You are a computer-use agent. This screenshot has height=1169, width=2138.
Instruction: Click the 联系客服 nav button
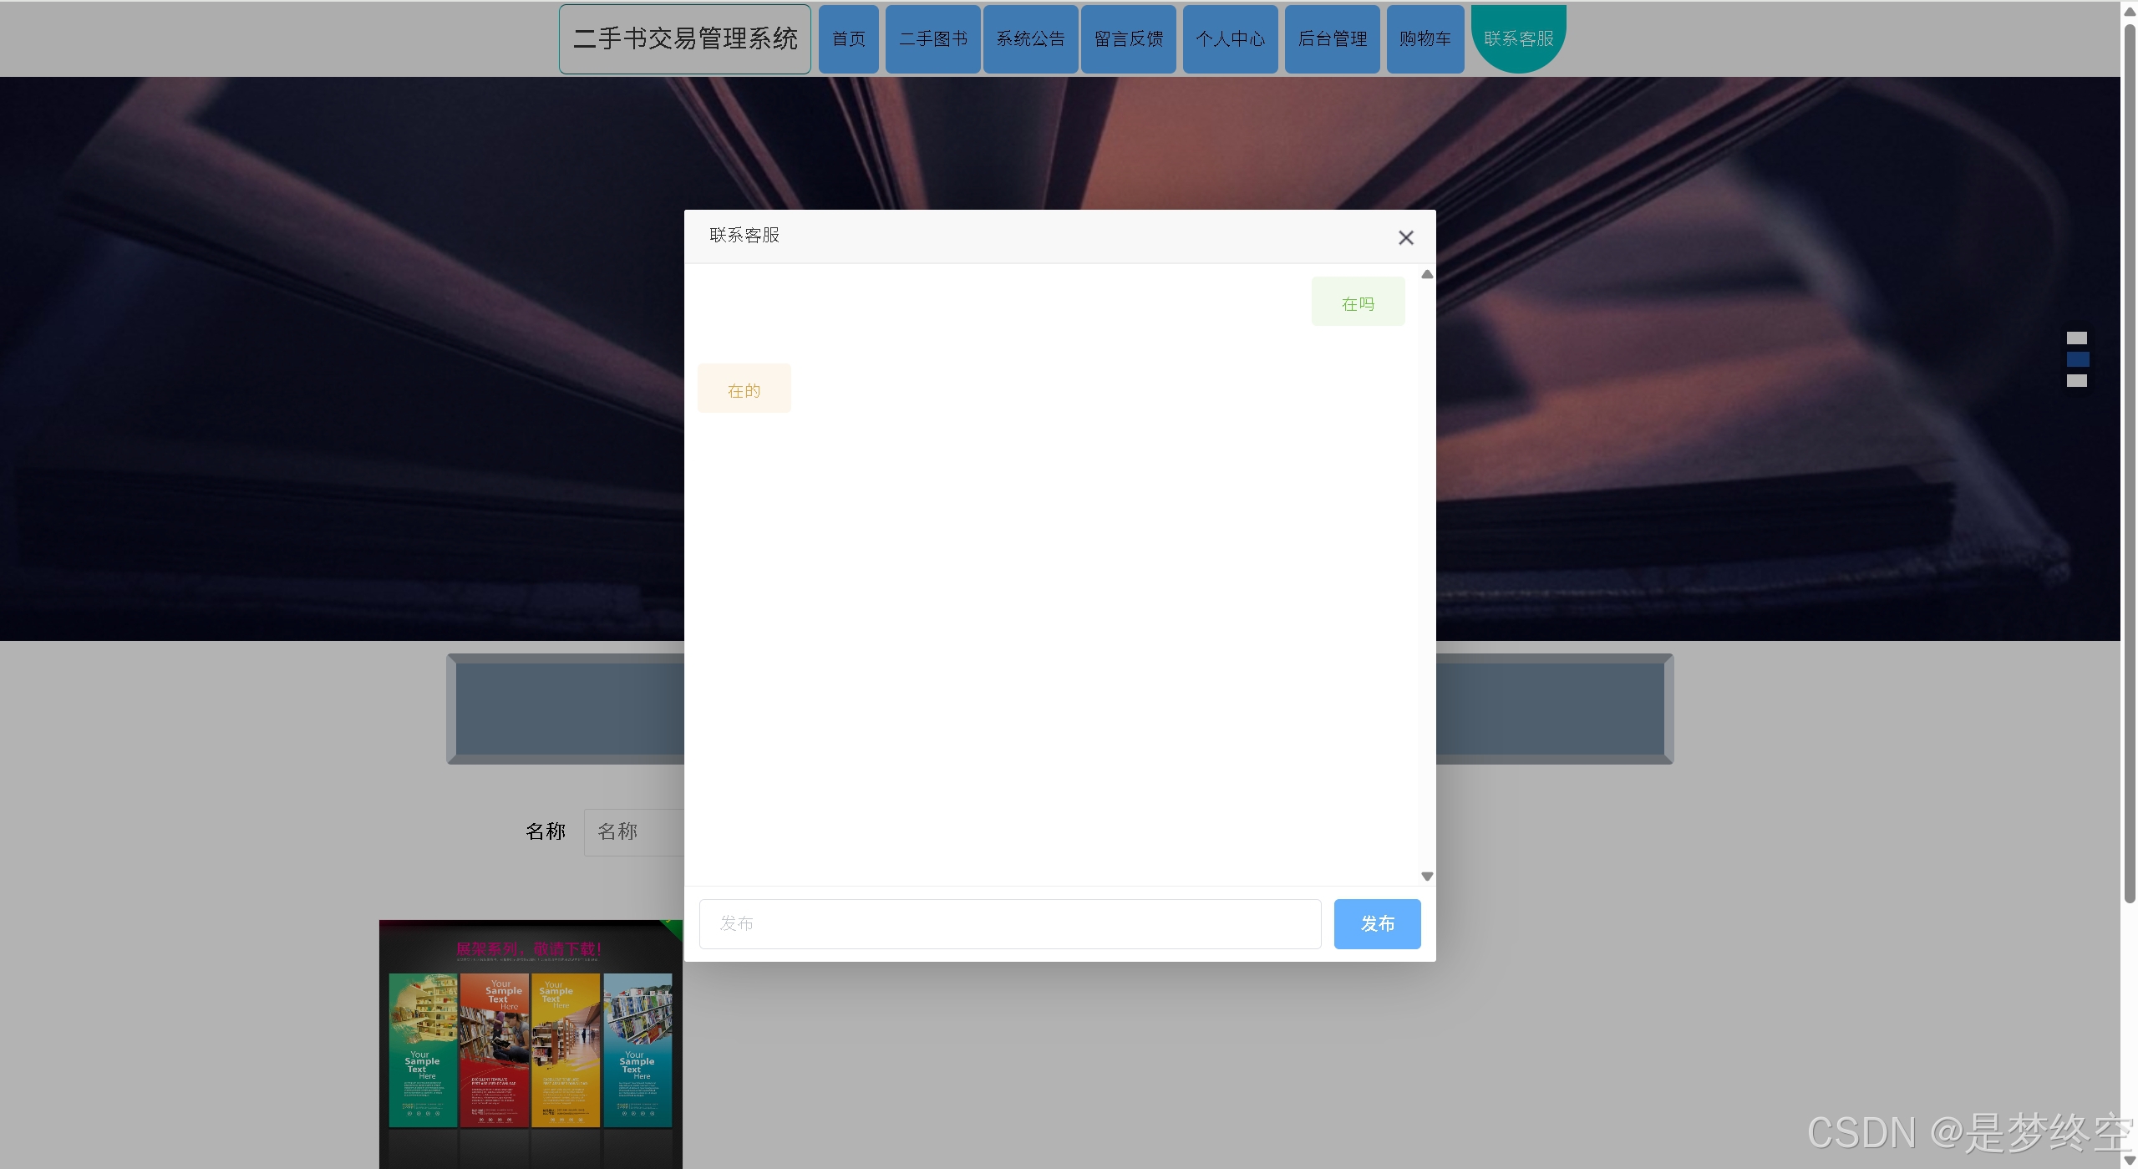1517,38
